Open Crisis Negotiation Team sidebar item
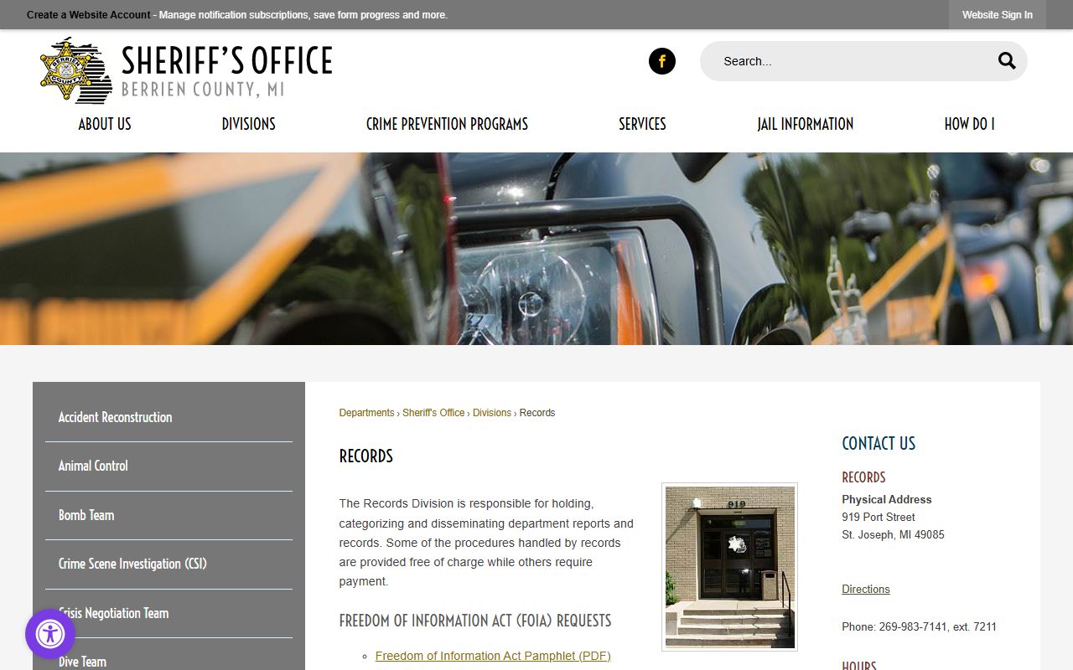 tap(168, 613)
